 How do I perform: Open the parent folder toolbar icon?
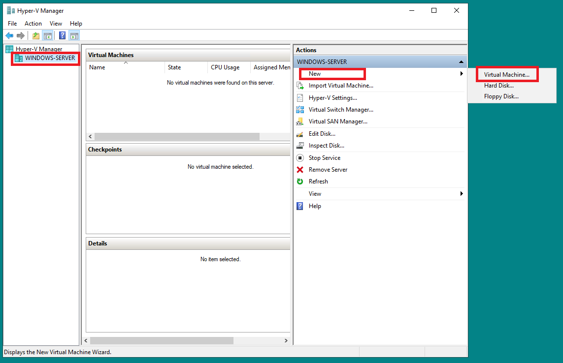(x=35, y=35)
